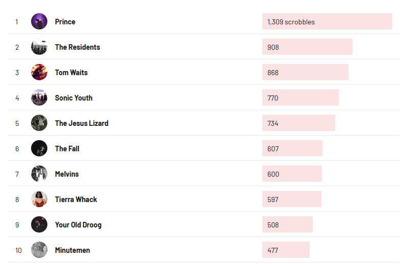The width and height of the screenshot is (408, 264).
Task: Click the Your Old Droog name
Action: point(78,225)
